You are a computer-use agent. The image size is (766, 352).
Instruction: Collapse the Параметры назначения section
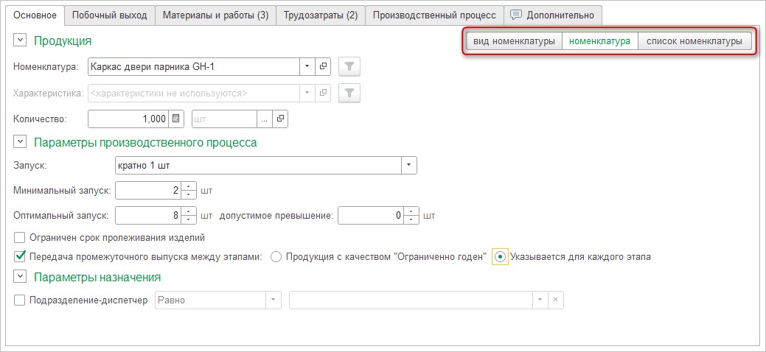[x=20, y=277]
